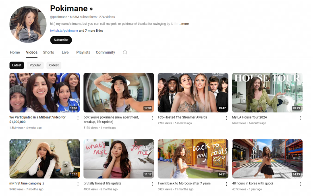
Task: Open Pokimane's profile picture
Action: click(28, 24)
